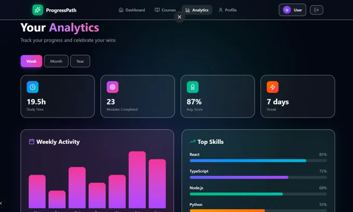Click the logout arrow icon
Image resolution: width=353 pixels, height=212 pixels.
316,10
